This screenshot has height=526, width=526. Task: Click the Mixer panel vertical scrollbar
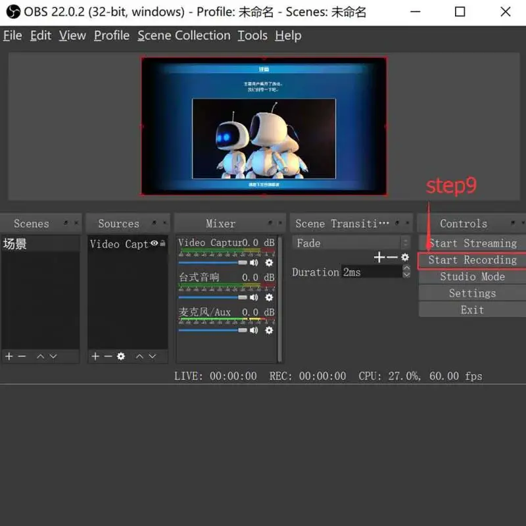(279, 299)
